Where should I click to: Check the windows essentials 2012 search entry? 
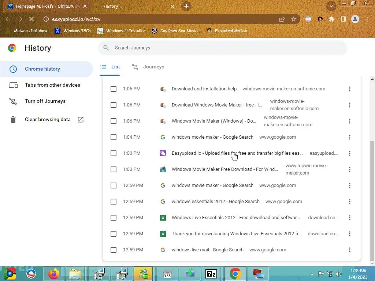[114, 202]
